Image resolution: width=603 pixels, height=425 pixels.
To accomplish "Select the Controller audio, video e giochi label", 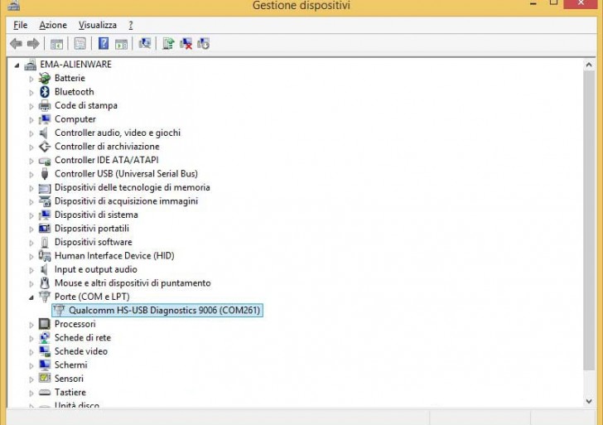I will pos(118,133).
